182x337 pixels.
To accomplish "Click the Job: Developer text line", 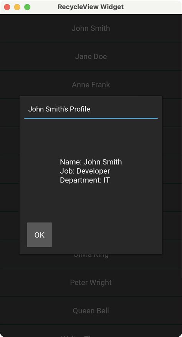I will point(85,171).
